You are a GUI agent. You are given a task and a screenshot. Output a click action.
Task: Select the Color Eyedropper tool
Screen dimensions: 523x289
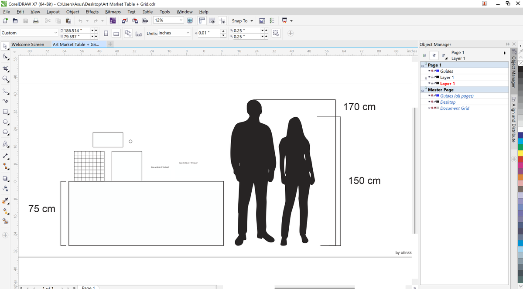coord(5,201)
